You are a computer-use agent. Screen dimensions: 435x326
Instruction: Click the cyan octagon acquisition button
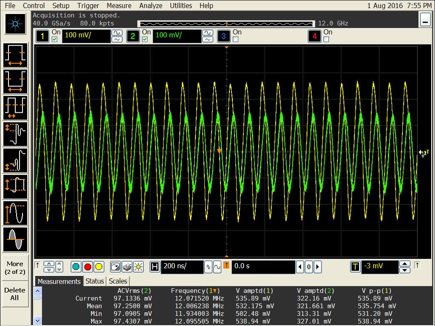tap(76, 267)
